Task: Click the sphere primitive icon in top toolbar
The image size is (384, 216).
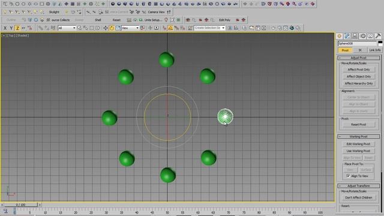Action: (x=113, y=4)
